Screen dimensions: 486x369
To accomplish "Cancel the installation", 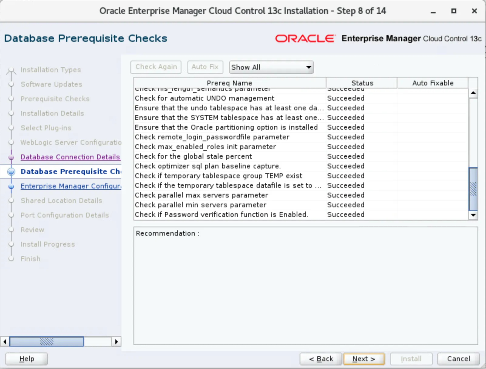I will pos(458,359).
